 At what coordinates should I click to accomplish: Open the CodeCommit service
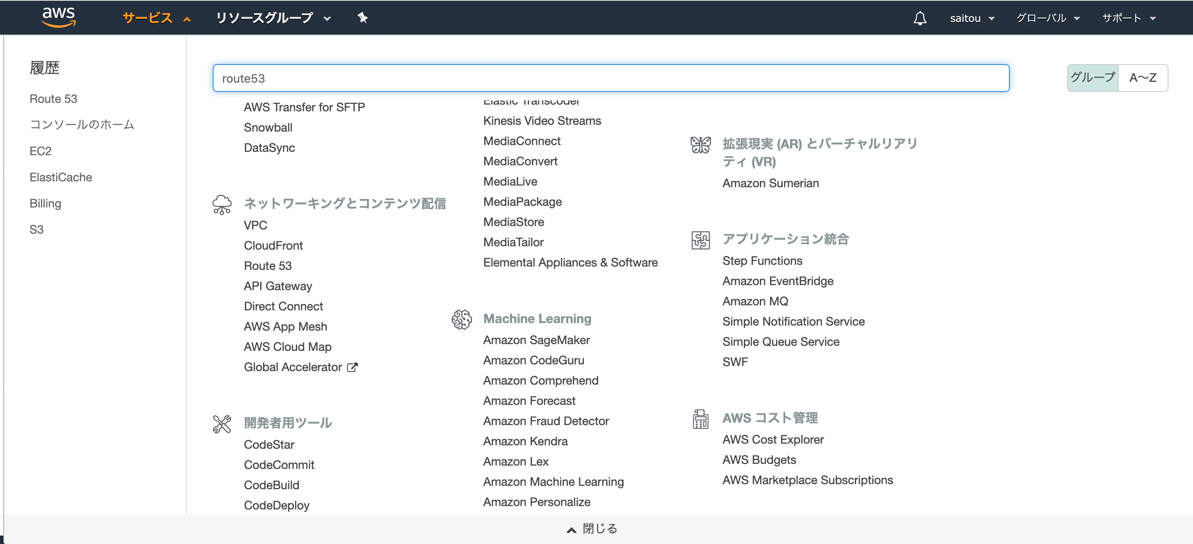click(279, 465)
